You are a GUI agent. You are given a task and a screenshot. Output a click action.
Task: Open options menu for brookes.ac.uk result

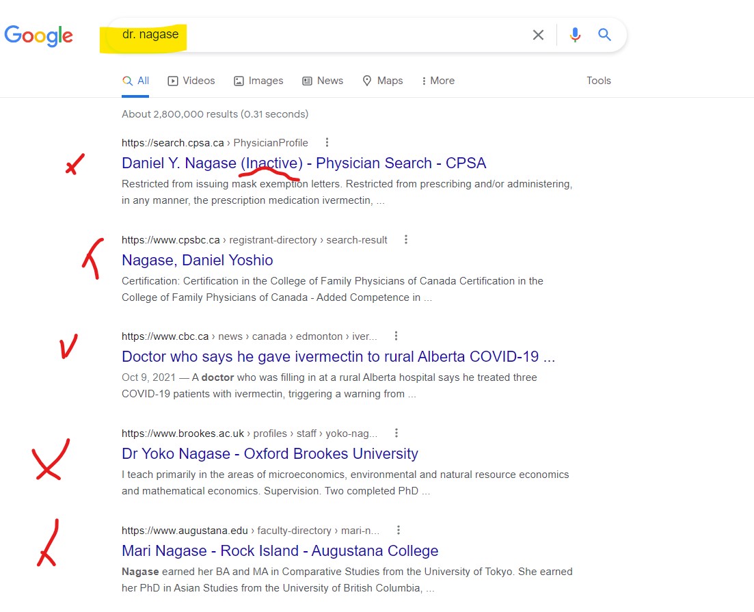(x=396, y=433)
